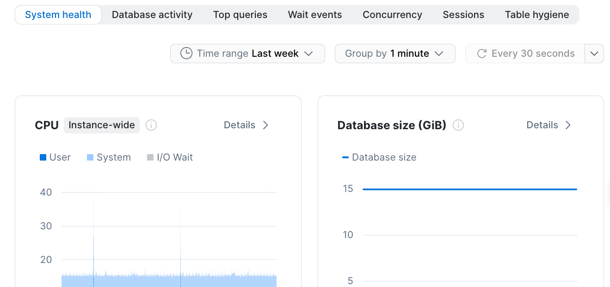
Task: Click the blue Database size line
Action: tap(470, 189)
